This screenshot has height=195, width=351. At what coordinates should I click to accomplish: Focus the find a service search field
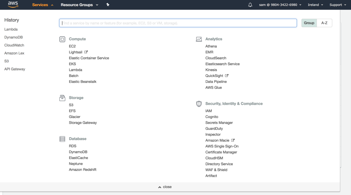(x=178, y=23)
